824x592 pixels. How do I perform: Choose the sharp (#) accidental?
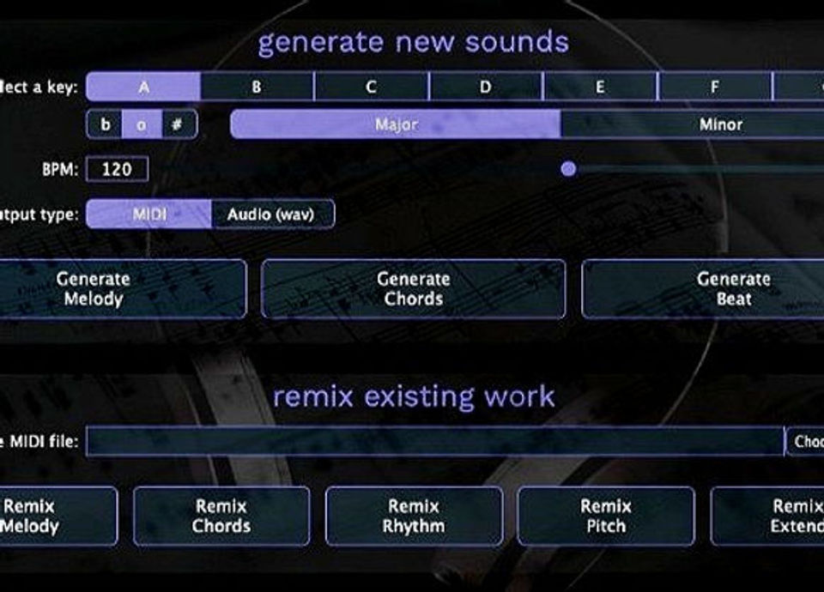click(x=179, y=124)
